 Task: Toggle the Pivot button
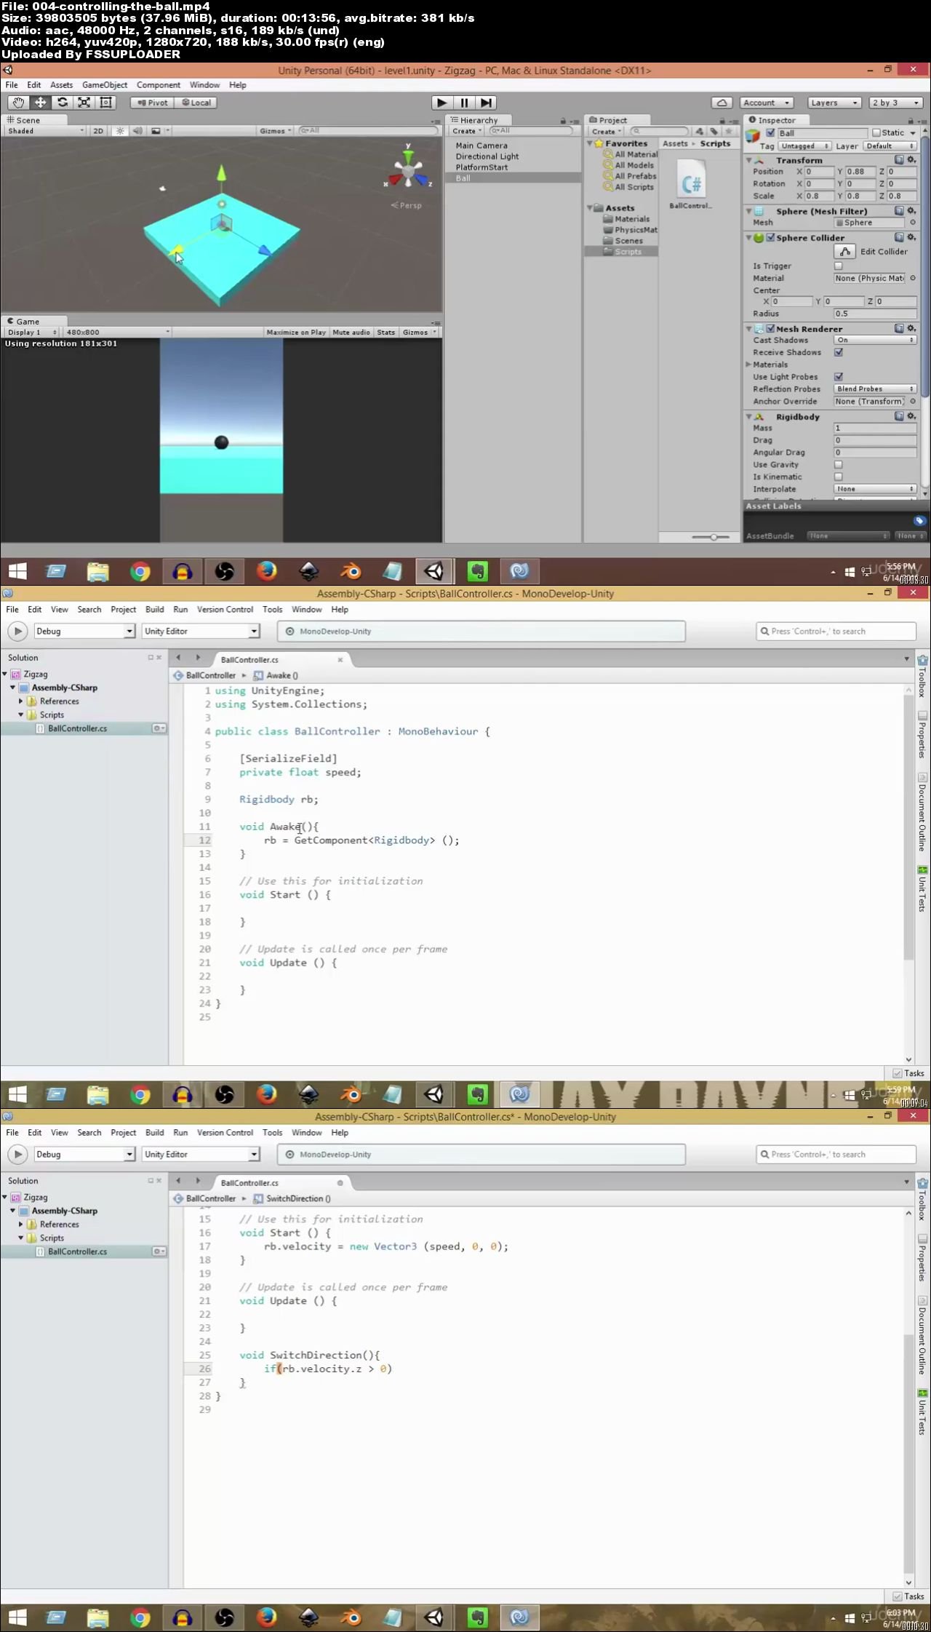(x=153, y=103)
